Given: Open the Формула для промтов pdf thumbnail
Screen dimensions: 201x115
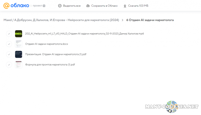Looking at the screenshot, I should point(19,65).
